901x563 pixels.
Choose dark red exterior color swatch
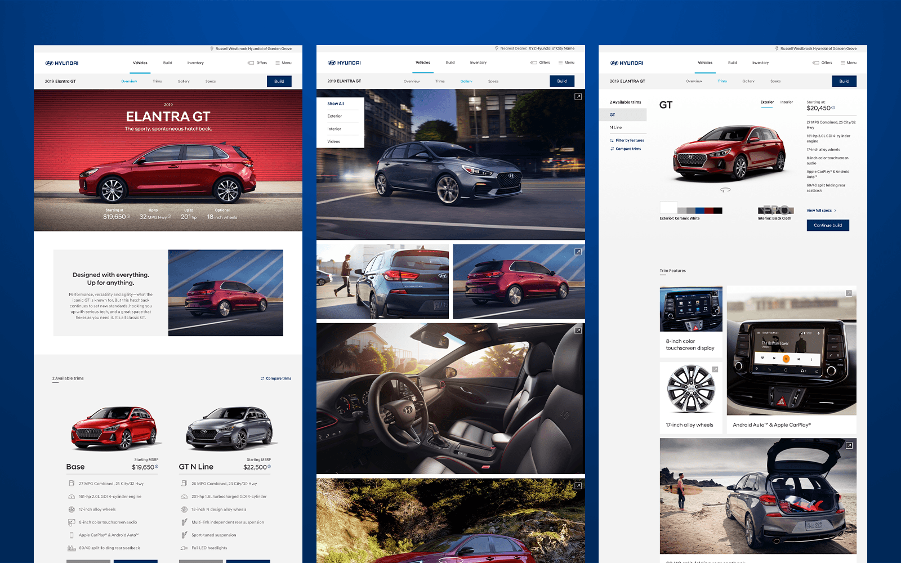709,211
